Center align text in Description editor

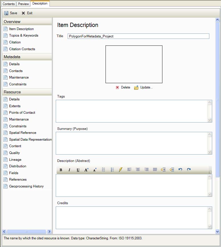click(138, 170)
